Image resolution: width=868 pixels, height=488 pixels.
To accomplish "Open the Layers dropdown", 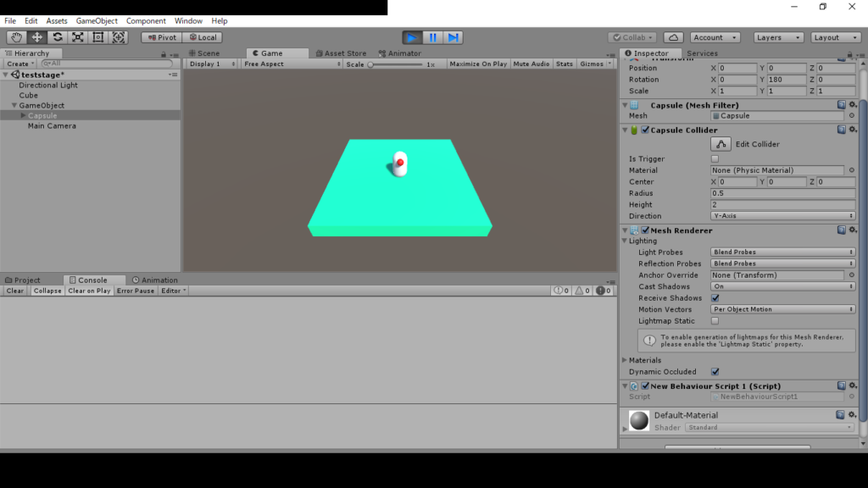I will tap(778, 37).
